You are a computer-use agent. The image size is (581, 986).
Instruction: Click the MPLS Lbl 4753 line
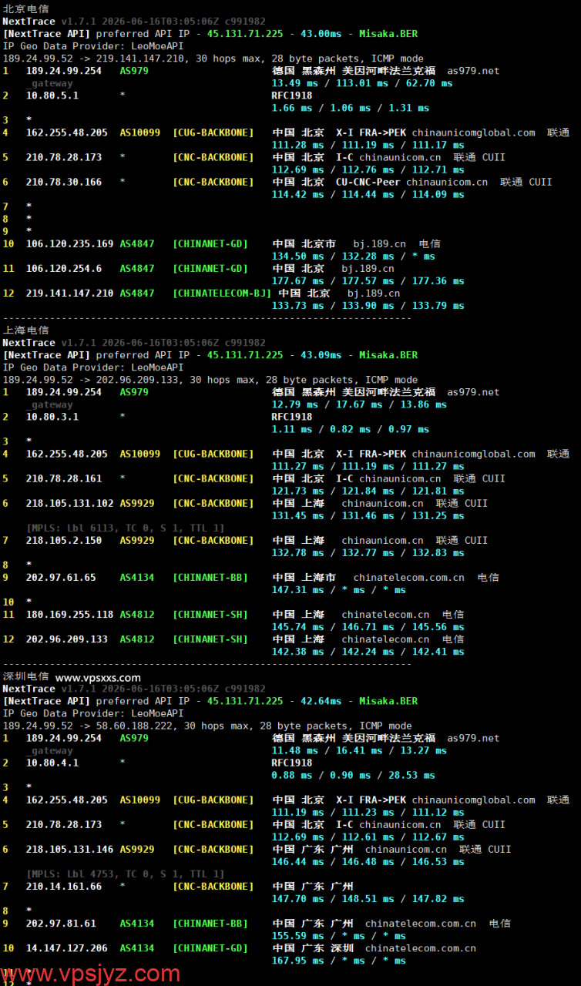[x=126, y=874]
